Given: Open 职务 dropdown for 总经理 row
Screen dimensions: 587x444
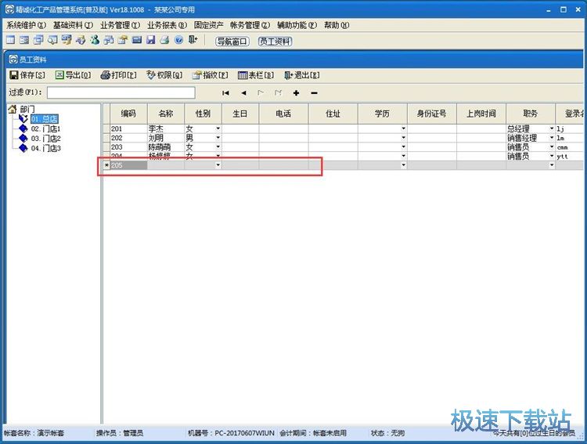Looking at the screenshot, I should click(552, 128).
